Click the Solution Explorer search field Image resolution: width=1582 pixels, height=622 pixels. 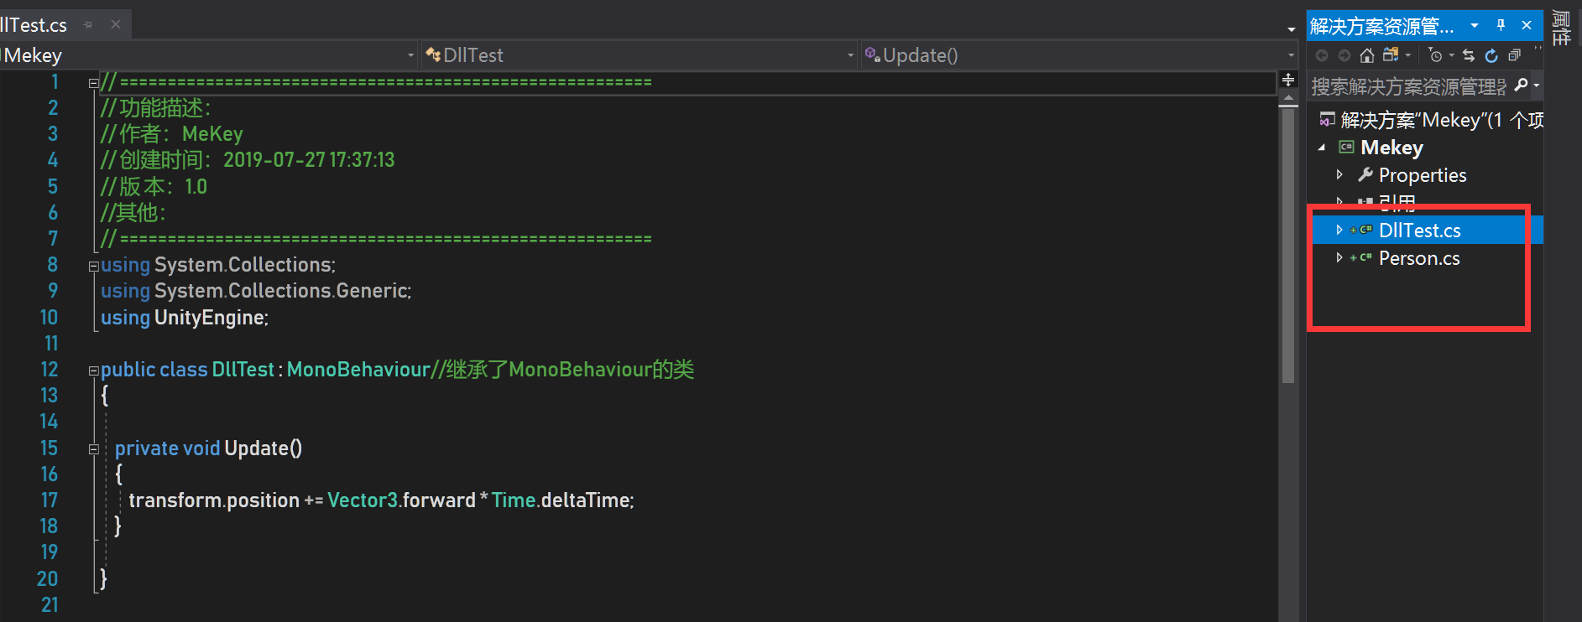1410,86
